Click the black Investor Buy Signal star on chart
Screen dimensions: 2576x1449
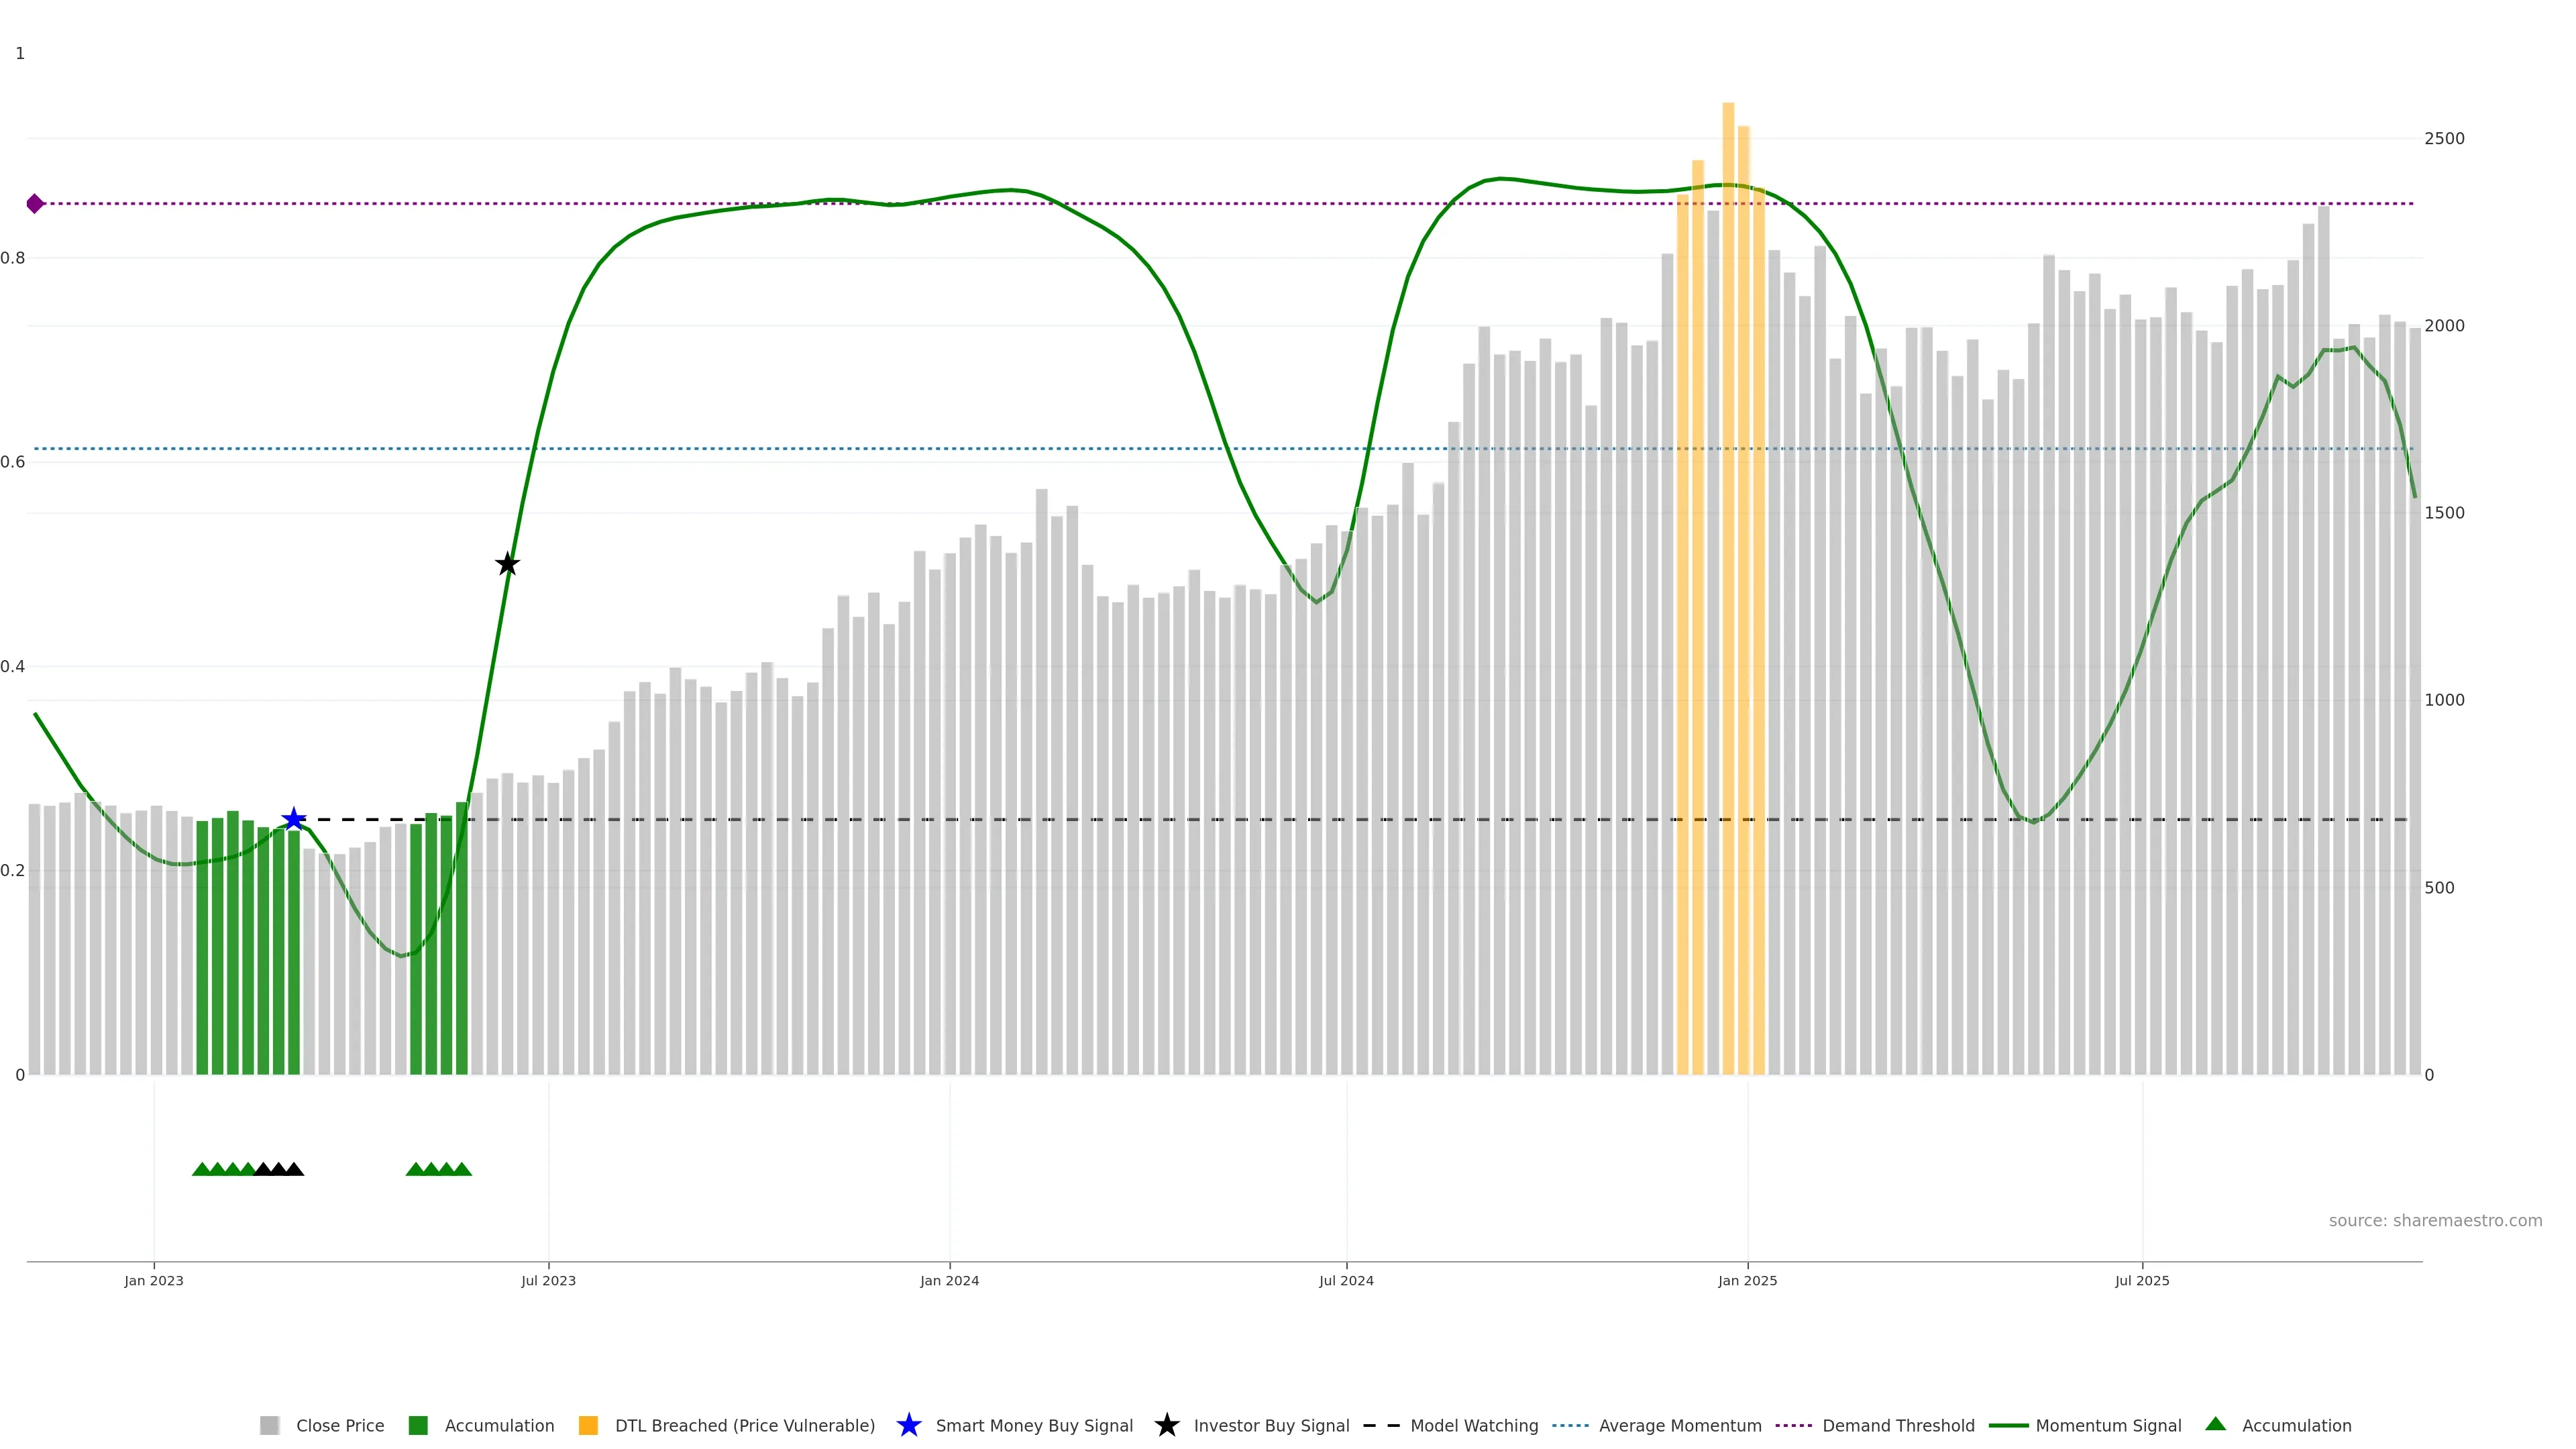507,564
